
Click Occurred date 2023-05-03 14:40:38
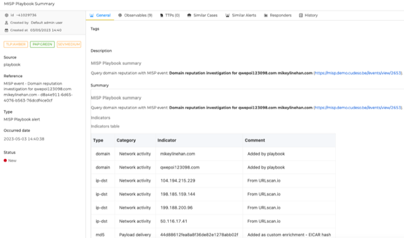click(x=24, y=139)
